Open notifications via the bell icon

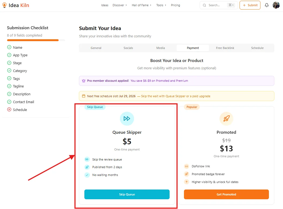click(x=266, y=5)
